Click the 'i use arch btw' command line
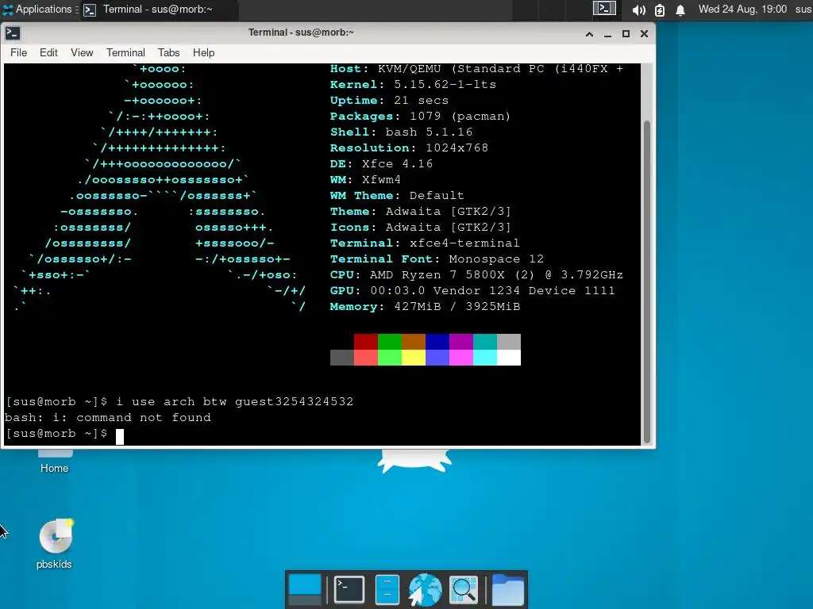Screen dimensions: 813x609 pos(179,402)
